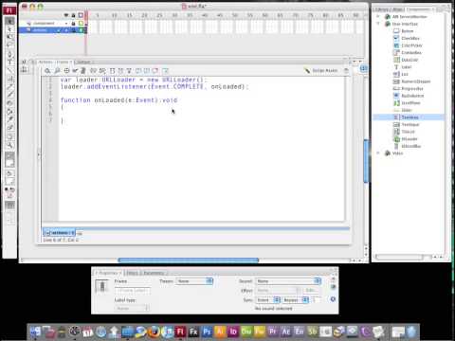Click the Actions panel help icon
Viewport: 455px width, 341px height.
(346, 71)
